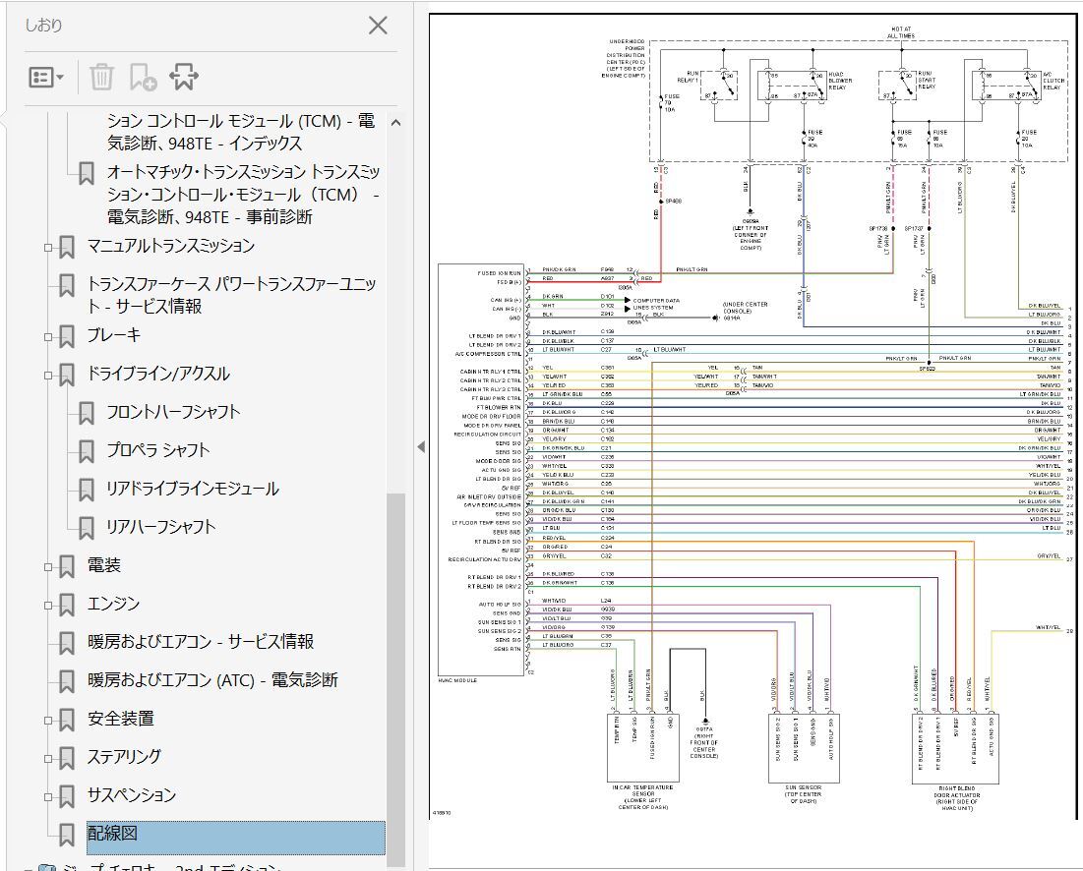
Task: Click bookmark icon beside リアハーフシャフト
Action: point(87,527)
